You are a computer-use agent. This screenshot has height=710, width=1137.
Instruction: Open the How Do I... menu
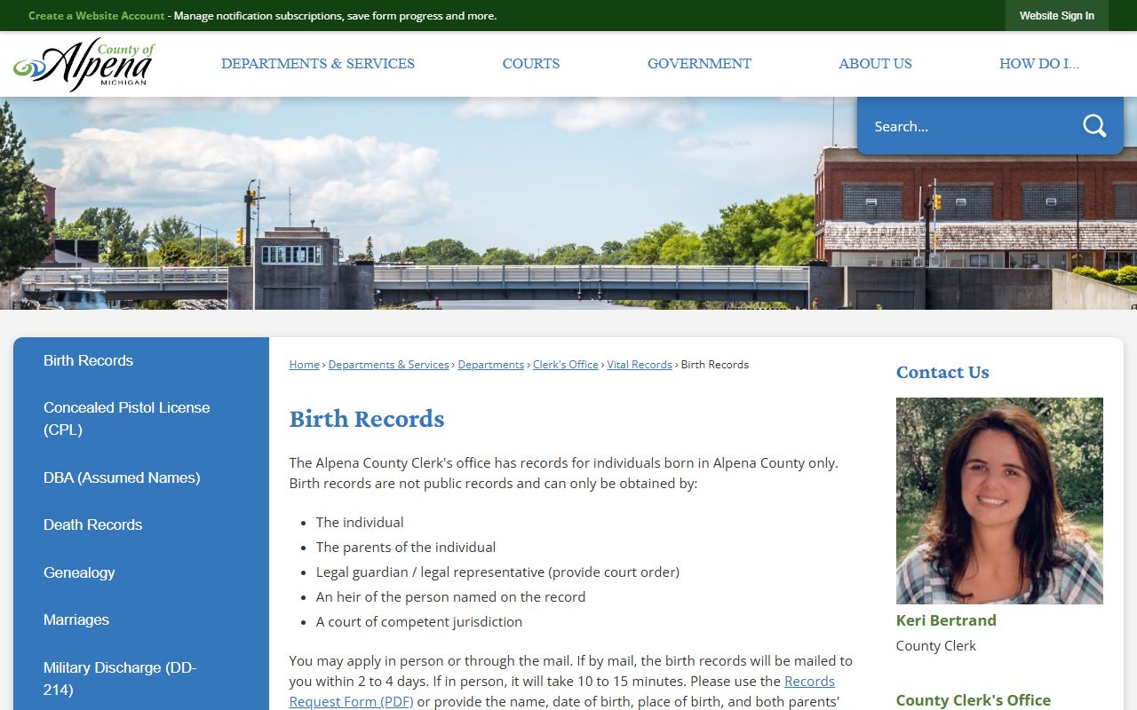click(x=1039, y=64)
